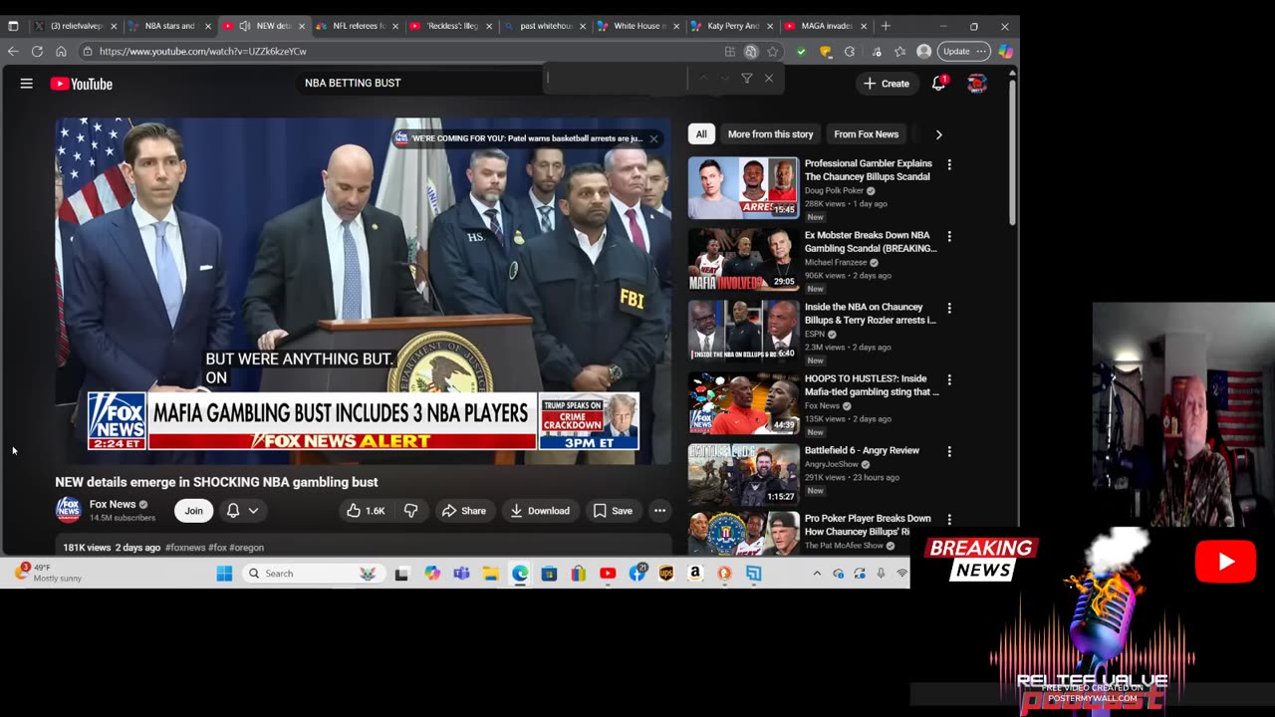Open Microsoft Teams from the taskbar
Viewport: 1275px width, 717px height.
point(461,574)
